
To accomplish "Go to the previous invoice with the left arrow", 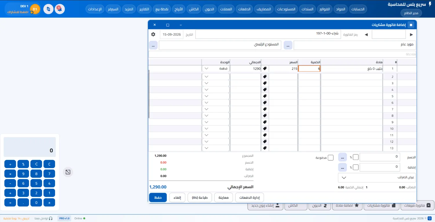I will tap(366, 35).
